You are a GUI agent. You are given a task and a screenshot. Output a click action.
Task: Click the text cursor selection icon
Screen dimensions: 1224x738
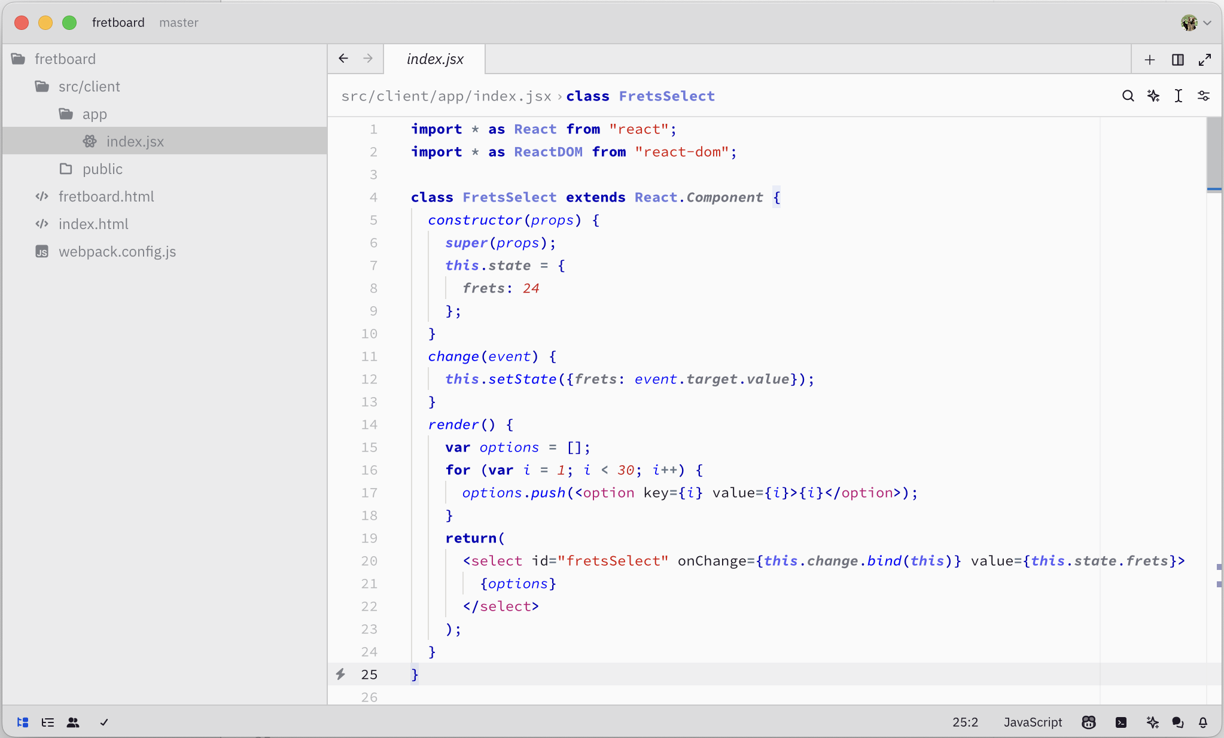click(1179, 96)
